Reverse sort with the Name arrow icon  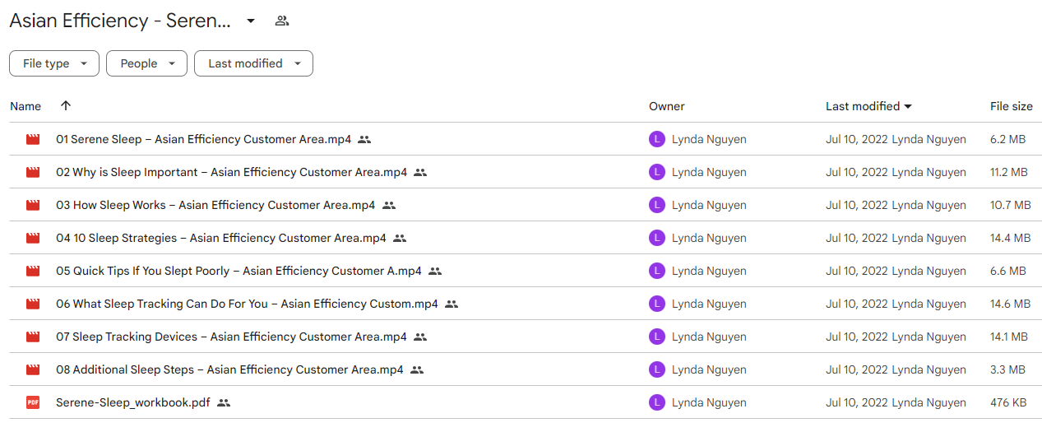pos(66,106)
